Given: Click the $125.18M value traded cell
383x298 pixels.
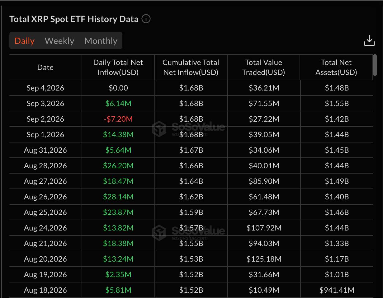Looking at the screenshot, I should [264, 259].
